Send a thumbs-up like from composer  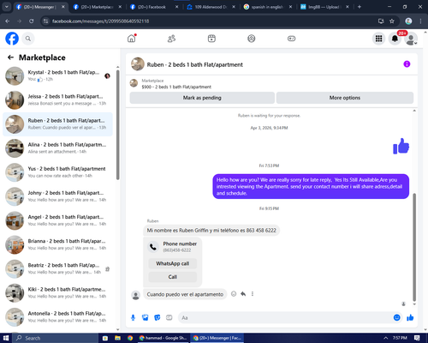[x=410, y=317]
